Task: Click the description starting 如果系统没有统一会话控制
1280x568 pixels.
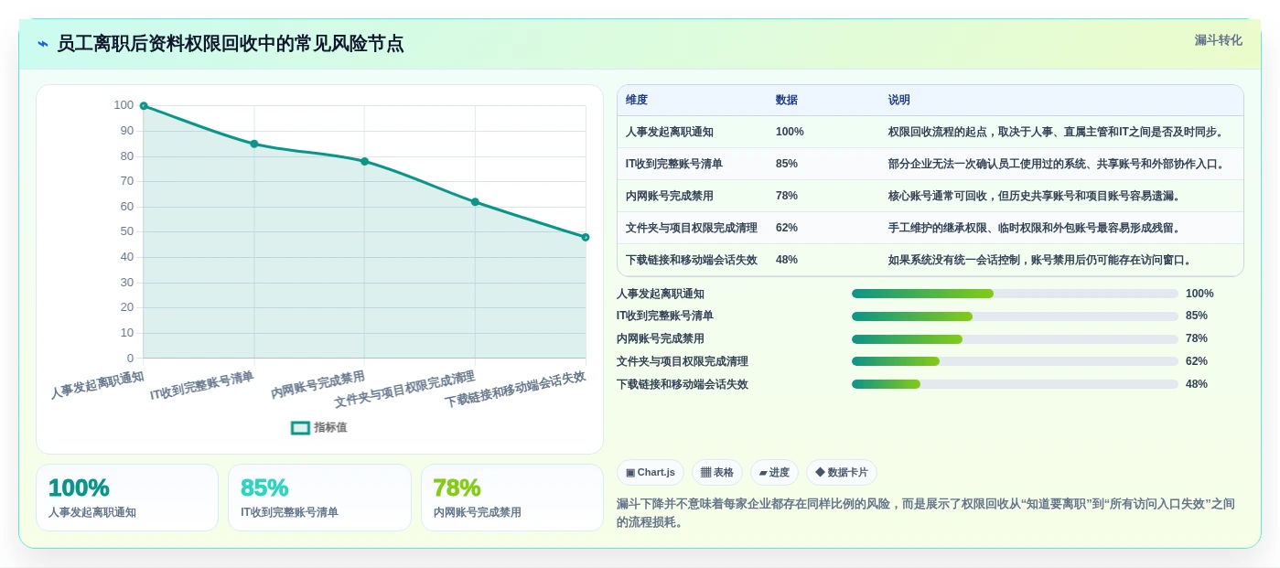Action: pos(1041,260)
